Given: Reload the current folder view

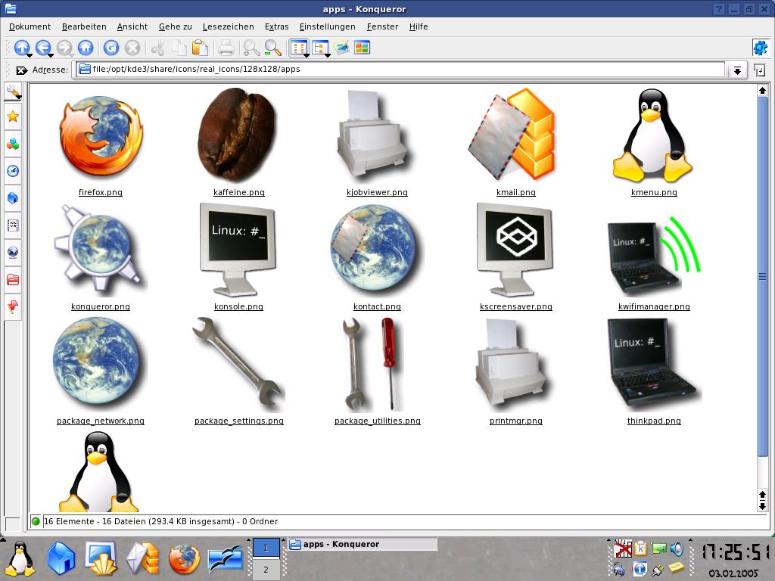Looking at the screenshot, I should 111,48.
